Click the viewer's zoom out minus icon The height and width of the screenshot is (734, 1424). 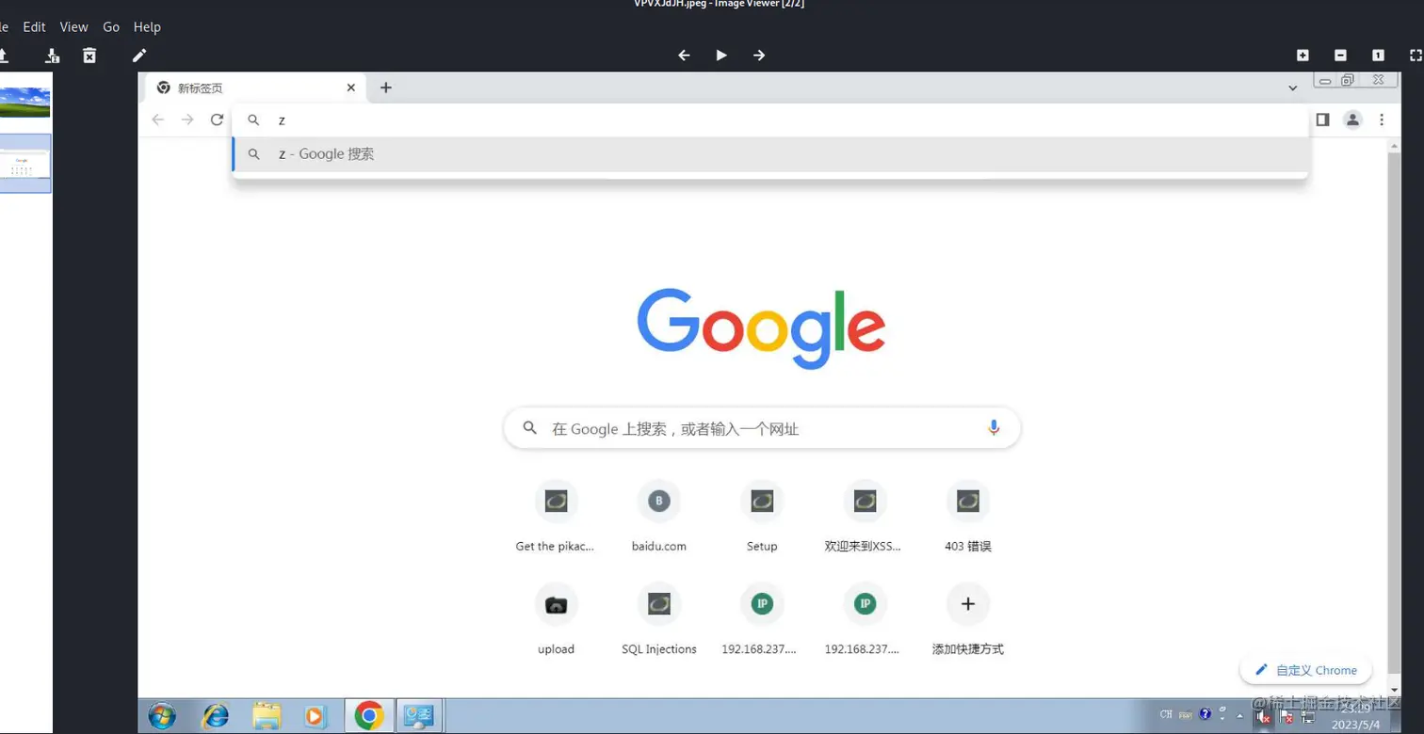coord(1340,56)
